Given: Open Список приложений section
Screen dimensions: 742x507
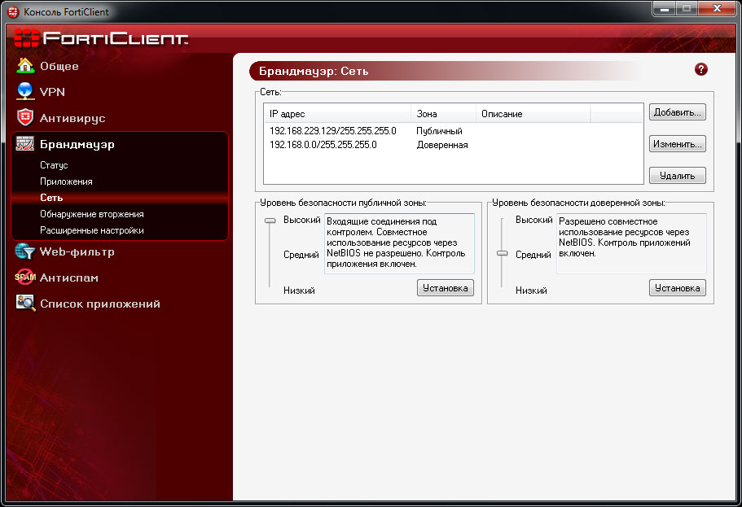Looking at the screenshot, I should [x=100, y=304].
